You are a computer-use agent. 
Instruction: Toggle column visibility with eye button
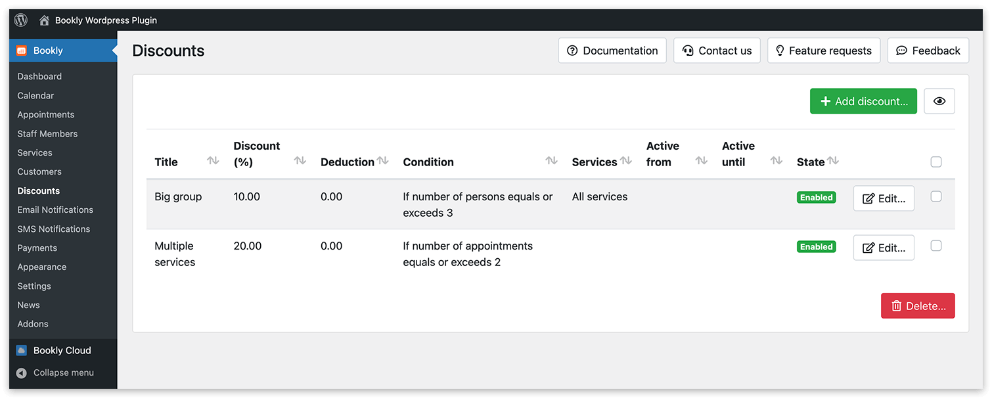939,101
